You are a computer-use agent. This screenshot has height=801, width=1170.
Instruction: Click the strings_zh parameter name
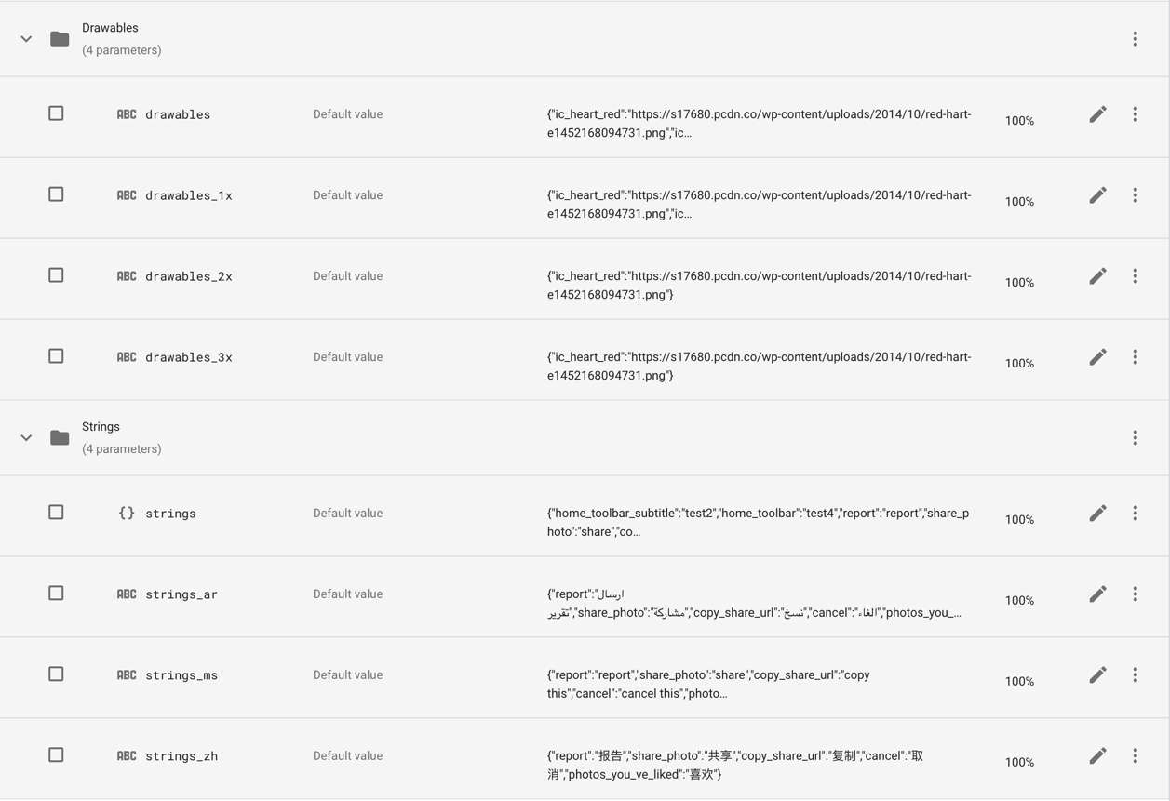point(181,756)
